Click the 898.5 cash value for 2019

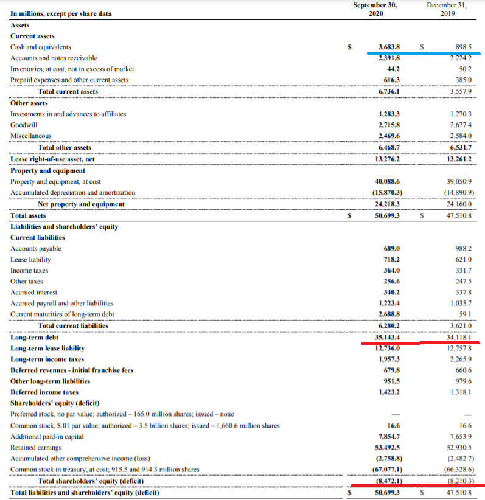(x=463, y=47)
